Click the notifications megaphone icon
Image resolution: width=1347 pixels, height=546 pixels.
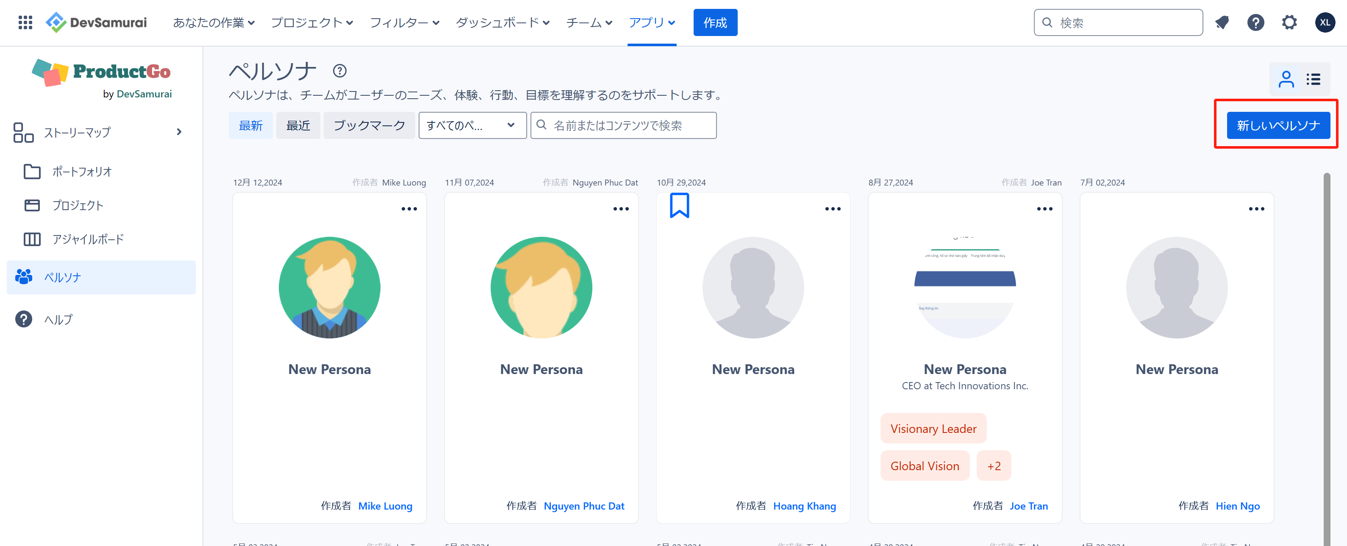[x=1222, y=22]
